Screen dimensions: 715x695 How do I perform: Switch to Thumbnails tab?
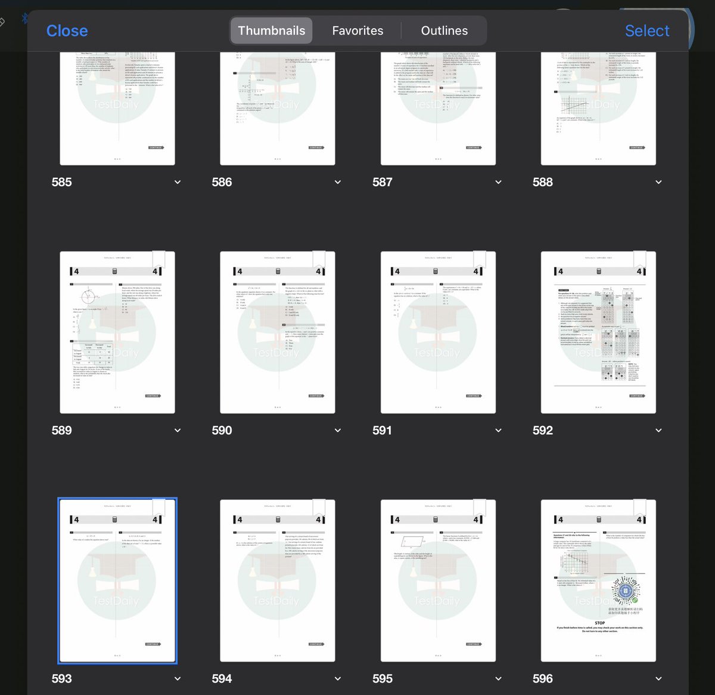(x=271, y=30)
